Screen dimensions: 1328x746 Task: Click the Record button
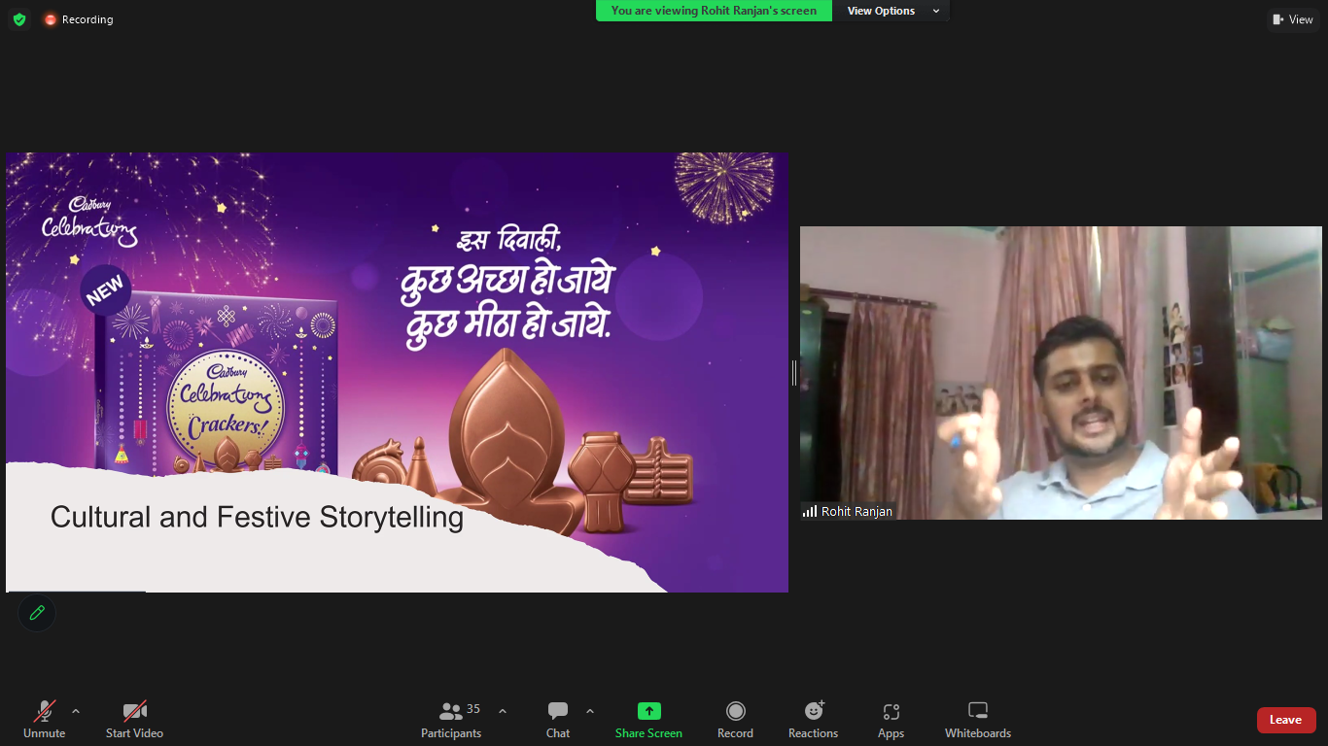(735, 720)
